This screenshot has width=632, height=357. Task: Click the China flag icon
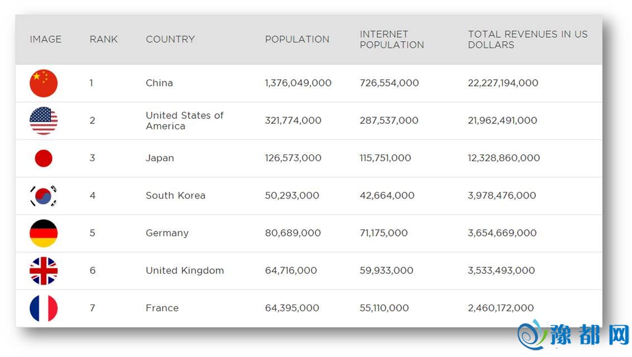pos(44,83)
